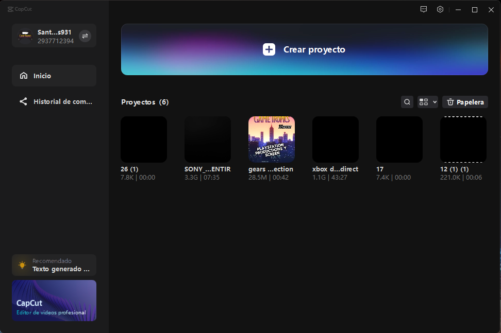Select size info 1.1G | 43:27
This screenshot has width=501, height=333.
pos(330,178)
